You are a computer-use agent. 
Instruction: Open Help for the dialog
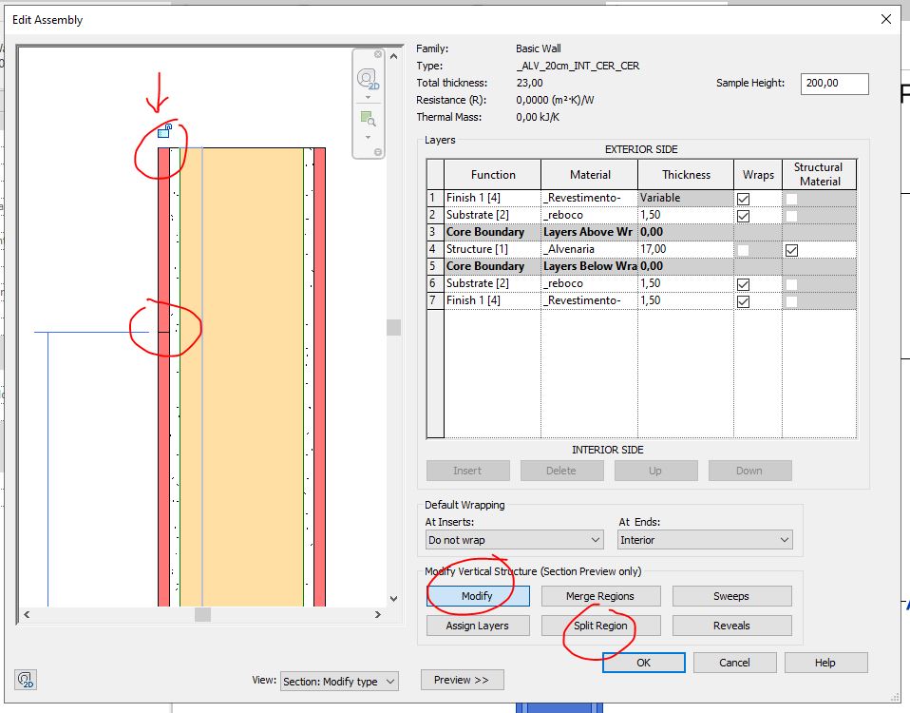pos(825,663)
